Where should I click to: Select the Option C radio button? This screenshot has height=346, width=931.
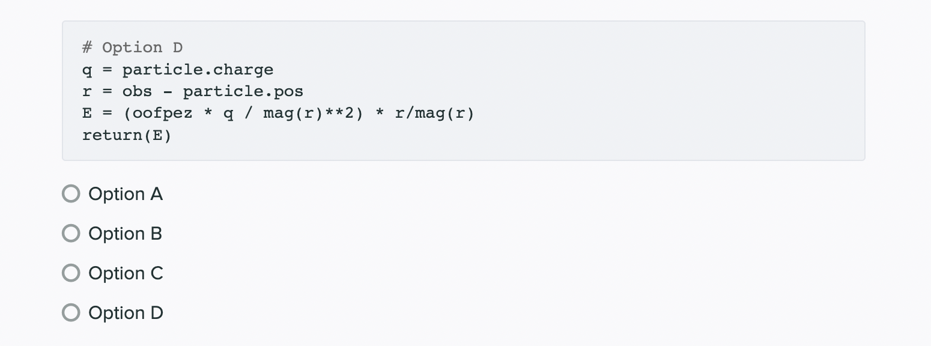pos(70,273)
